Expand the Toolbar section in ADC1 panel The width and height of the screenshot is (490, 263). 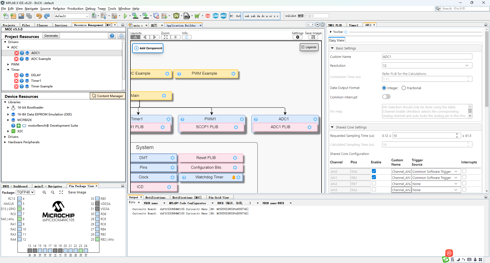tap(331, 32)
